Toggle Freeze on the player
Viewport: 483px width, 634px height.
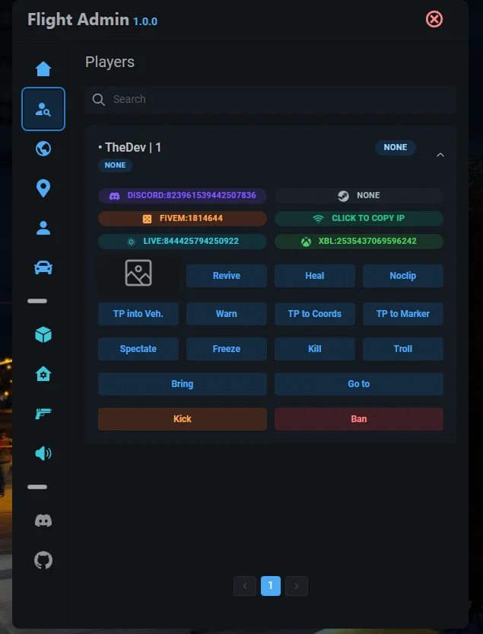[x=226, y=349]
